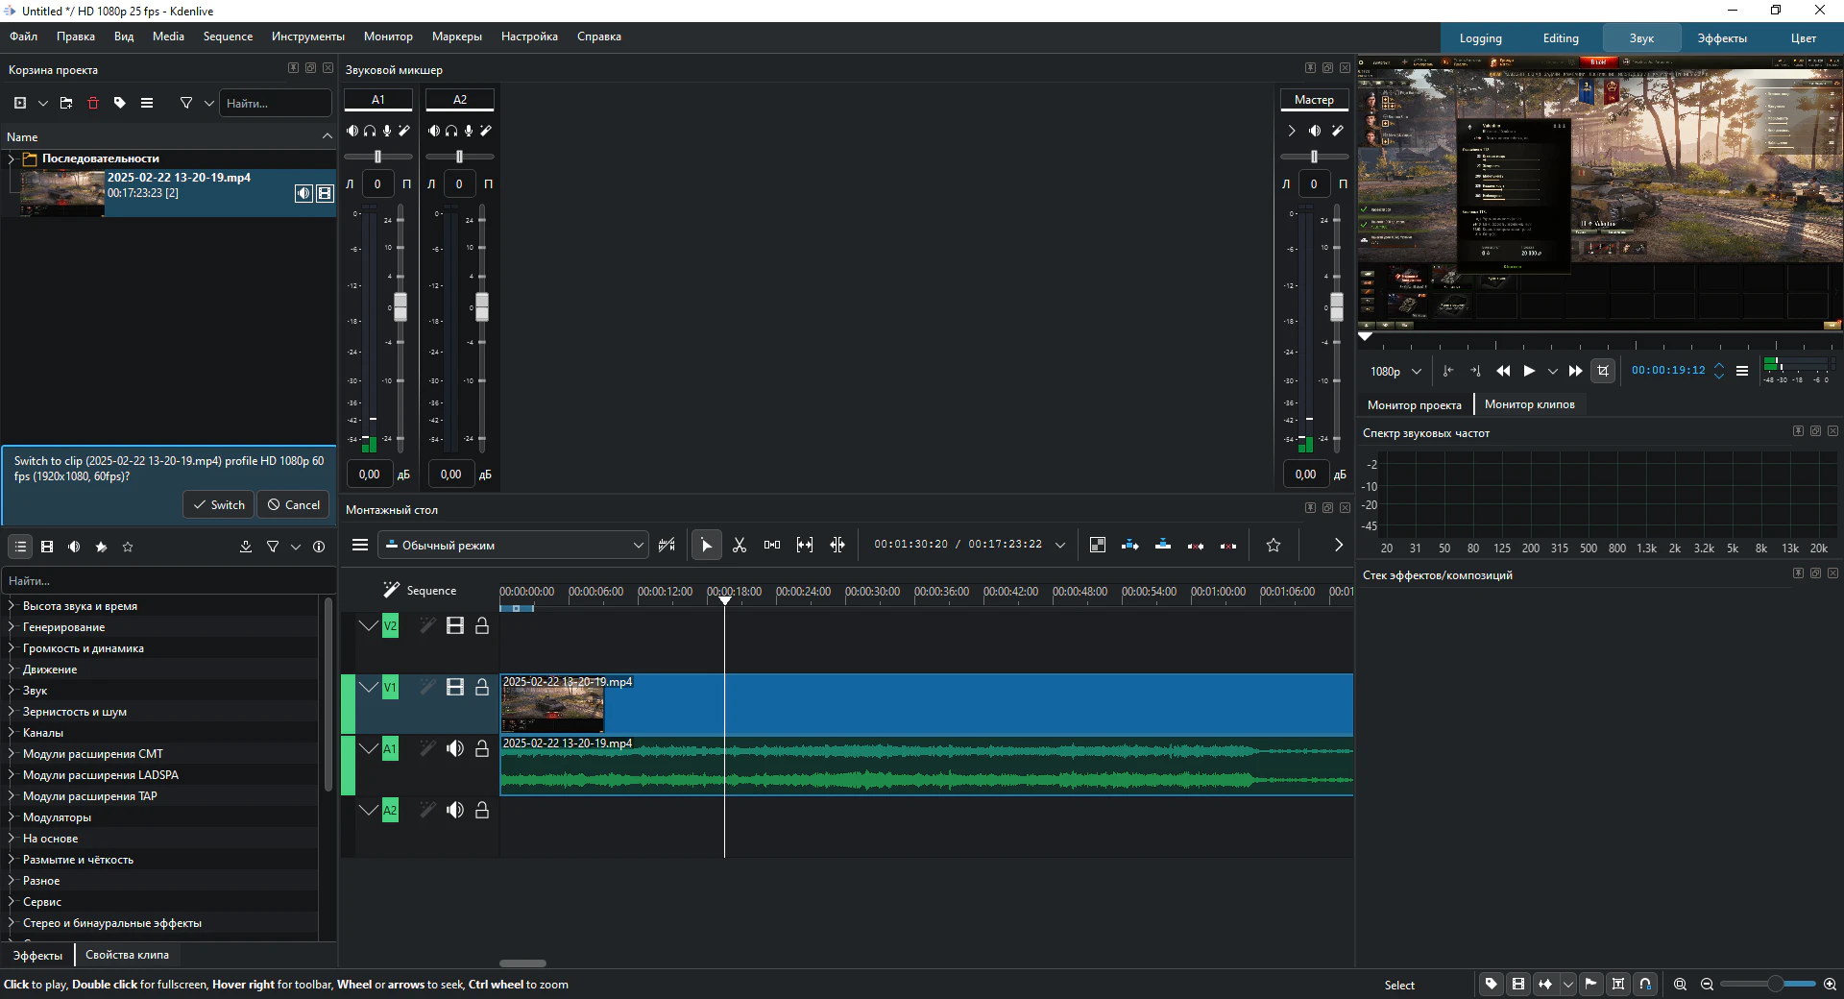
Task: Click the delete clip trash icon in project bin
Action: tap(93, 103)
